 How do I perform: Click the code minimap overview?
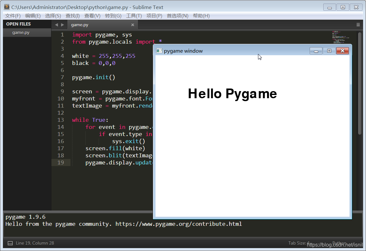point(341,37)
